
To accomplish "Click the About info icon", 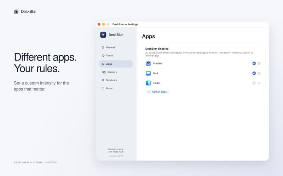I will [x=103, y=88].
